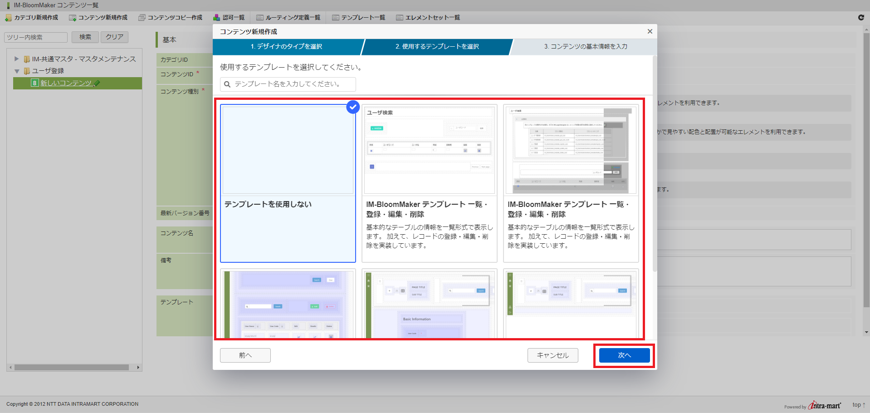This screenshot has height=413, width=870.
Task: Open テンプレート一覧 from the toolbar
Action: tap(336, 18)
